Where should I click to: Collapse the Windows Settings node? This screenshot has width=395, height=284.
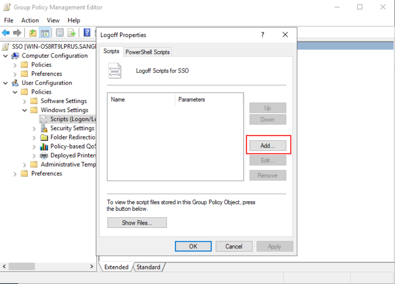pyautogui.click(x=25, y=110)
